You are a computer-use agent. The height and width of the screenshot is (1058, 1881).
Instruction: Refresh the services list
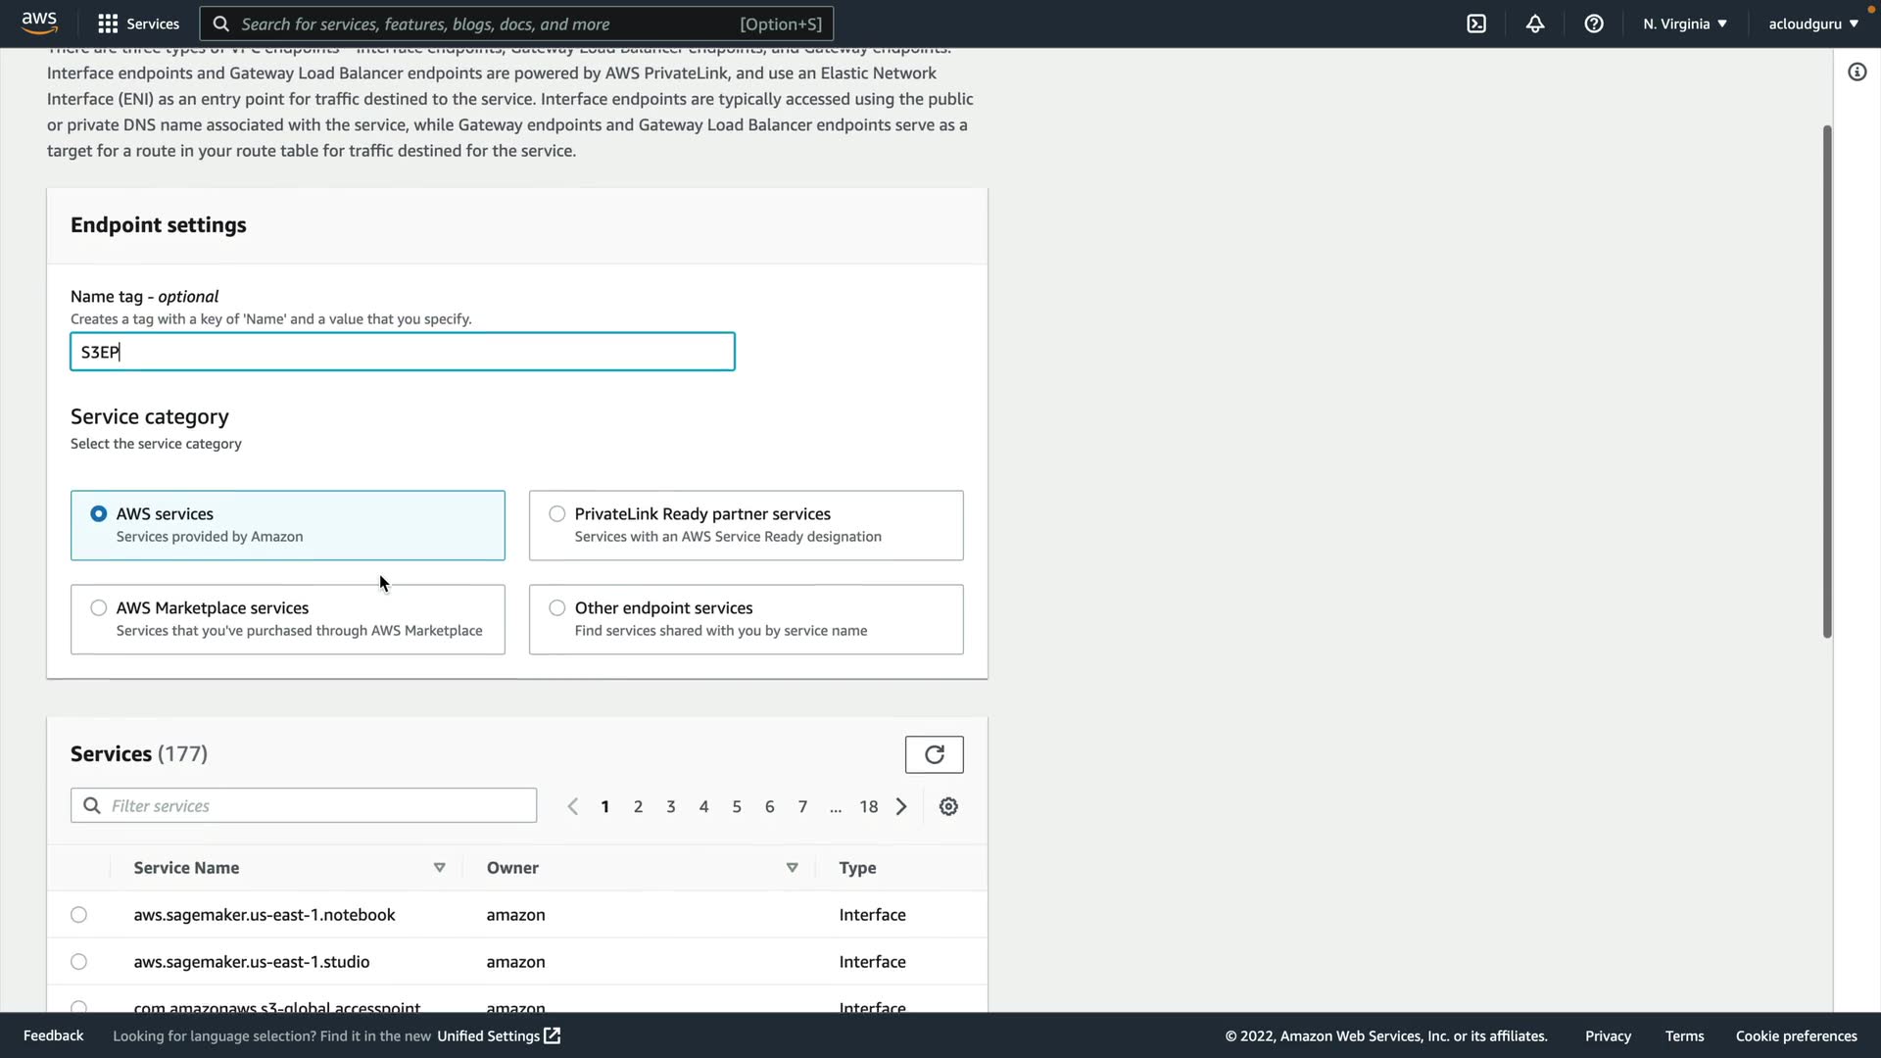point(934,754)
